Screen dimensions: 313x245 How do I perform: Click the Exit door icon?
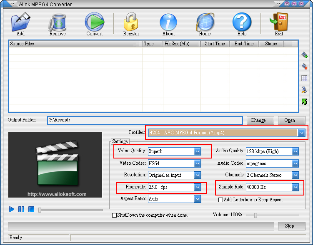coord(279,23)
